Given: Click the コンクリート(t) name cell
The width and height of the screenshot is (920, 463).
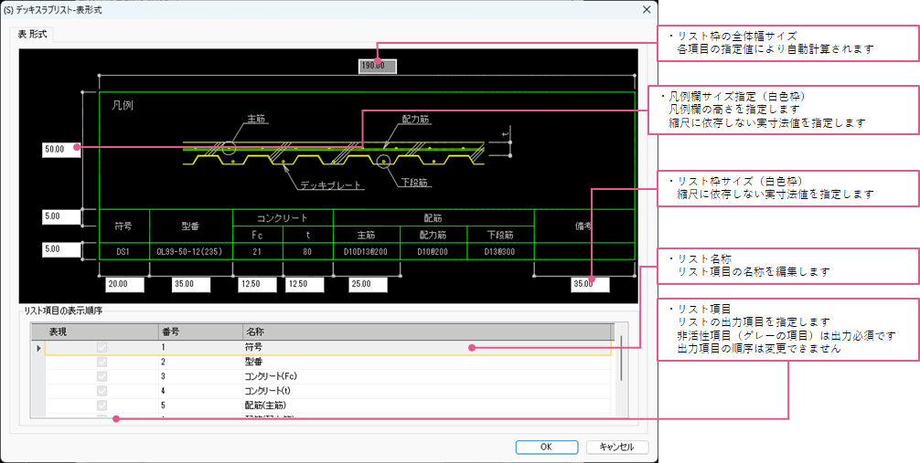Looking at the screenshot, I should [426, 391].
